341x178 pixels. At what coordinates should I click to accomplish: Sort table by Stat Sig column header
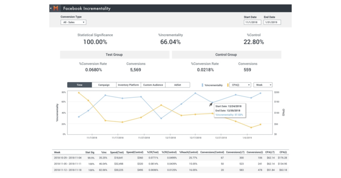tap(90, 152)
